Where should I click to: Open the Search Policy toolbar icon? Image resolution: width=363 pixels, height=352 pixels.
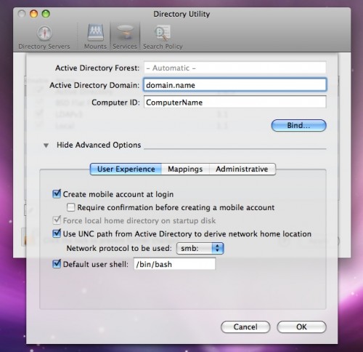163,37
